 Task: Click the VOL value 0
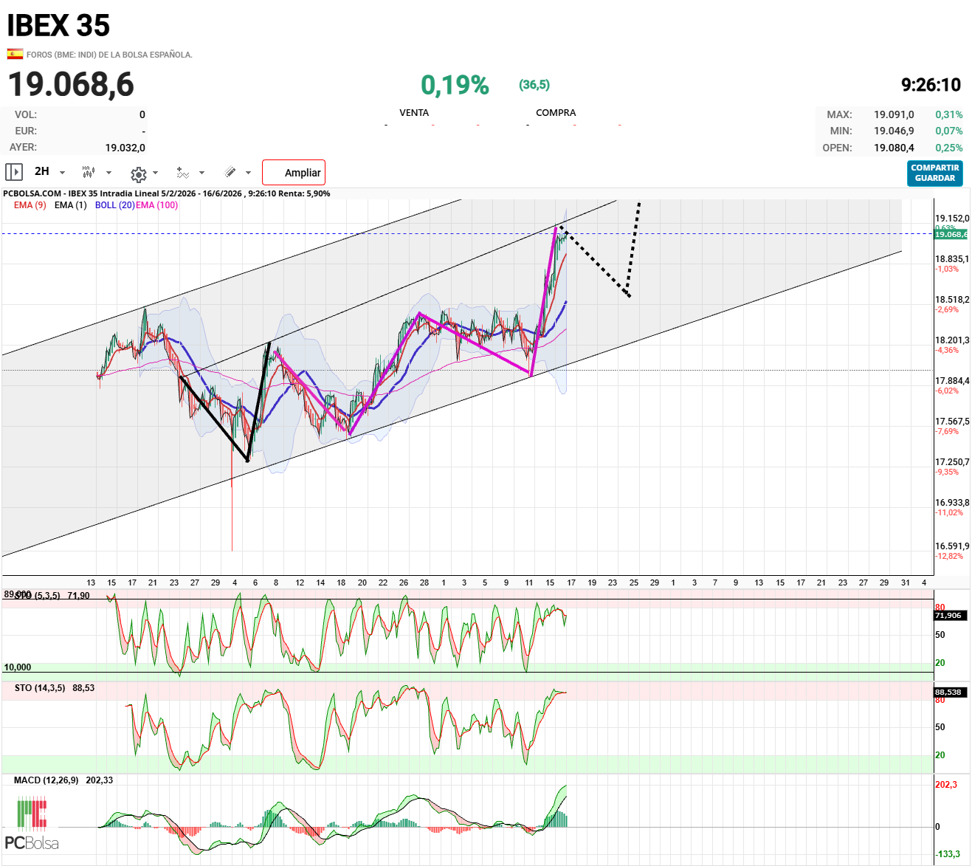(142, 114)
